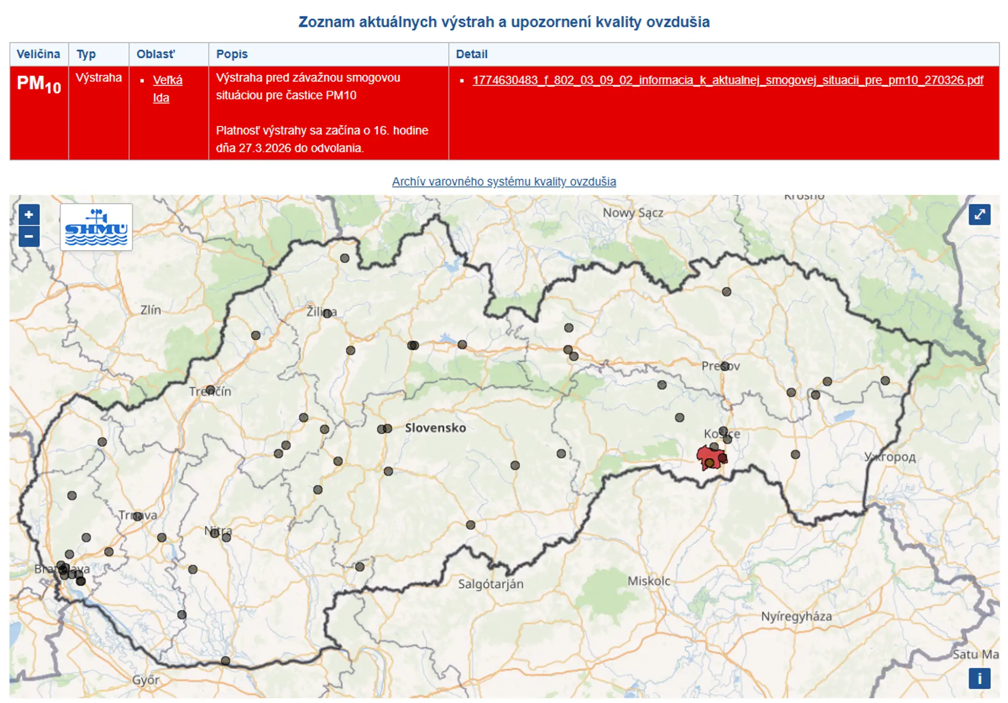Click the Veličina column header
This screenshot has width=1008, height=703.
39,54
